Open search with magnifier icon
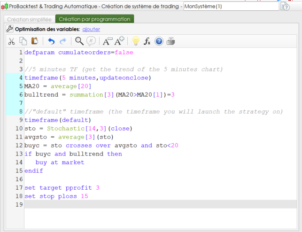Image resolution: width=302 pixels, height=232 pixels. click(x=79, y=41)
